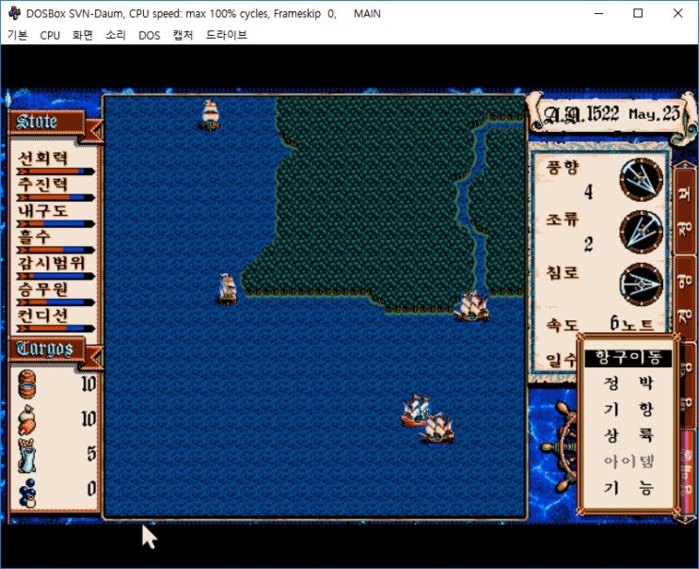Minimize the DOSBox window
Viewport: 699px width, 569px height.
coord(598,13)
